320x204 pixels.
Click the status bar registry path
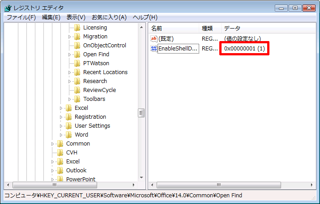[x=123, y=196]
